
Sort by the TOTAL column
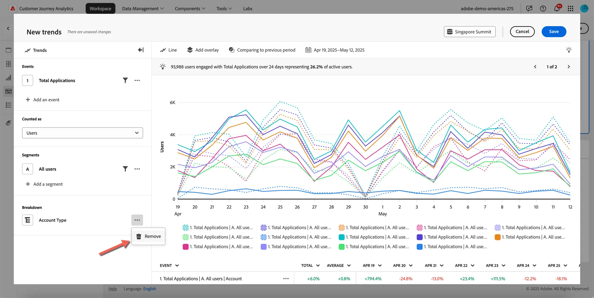[x=310, y=265]
